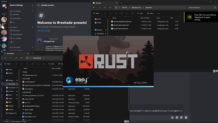Click the GeForce Experience overlay notification

pos(201,17)
